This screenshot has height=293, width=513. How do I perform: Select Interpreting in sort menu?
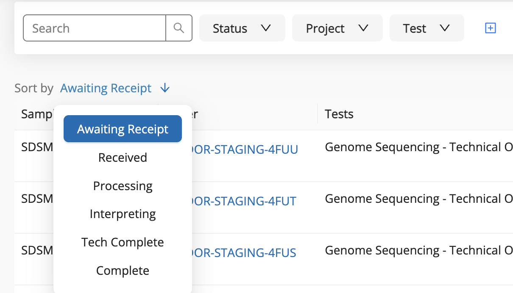[123, 214]
